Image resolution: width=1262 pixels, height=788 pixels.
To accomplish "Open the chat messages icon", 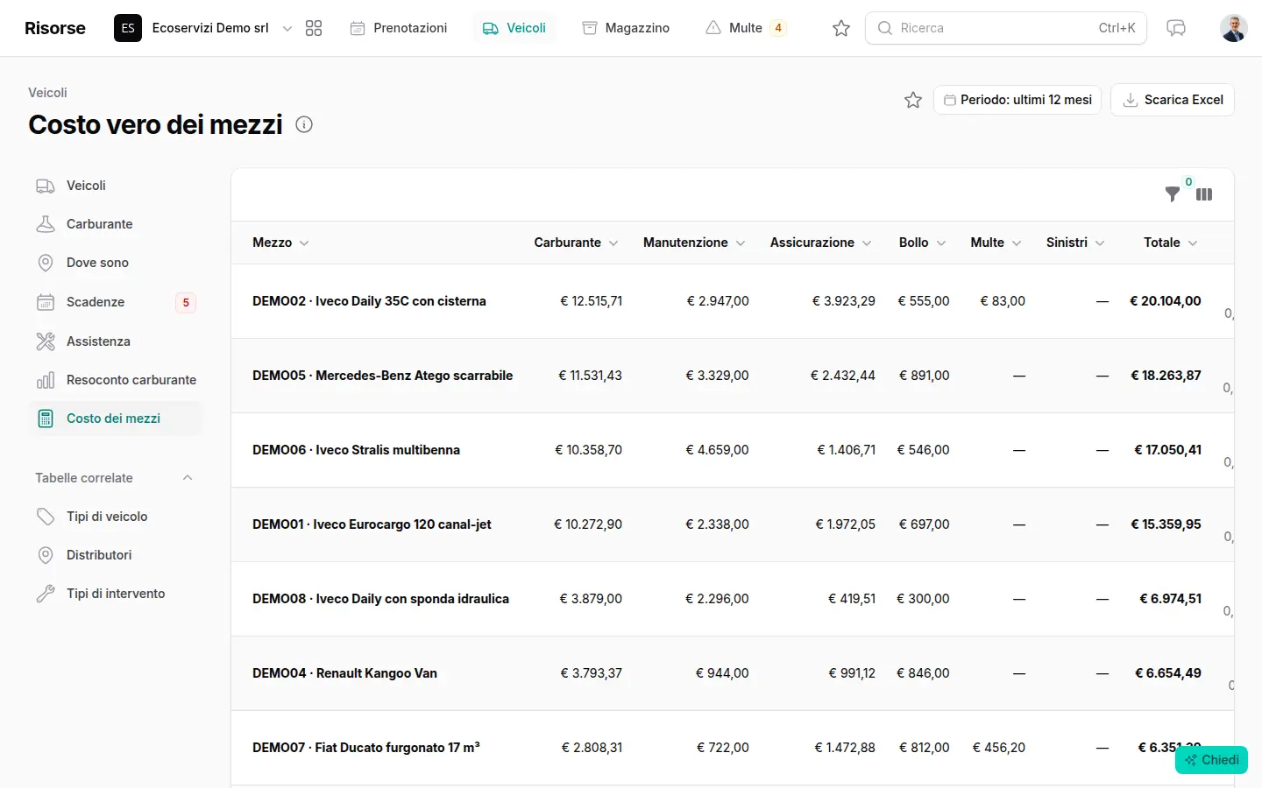I will coord(1176,28).
